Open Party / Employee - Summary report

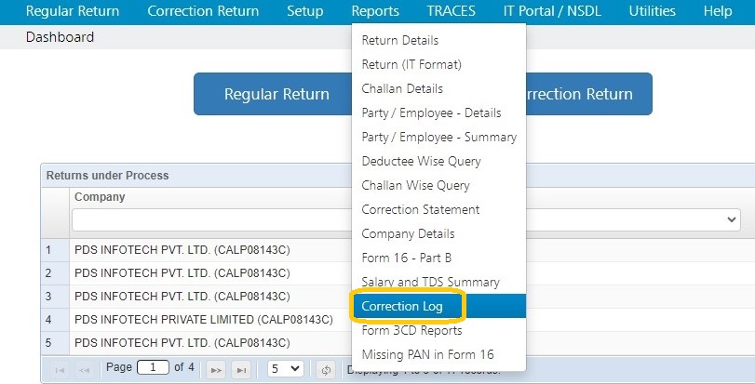click(x=439, y=137)
